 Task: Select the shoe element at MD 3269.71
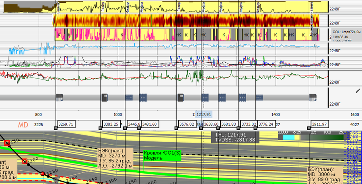tap(59, 97)
